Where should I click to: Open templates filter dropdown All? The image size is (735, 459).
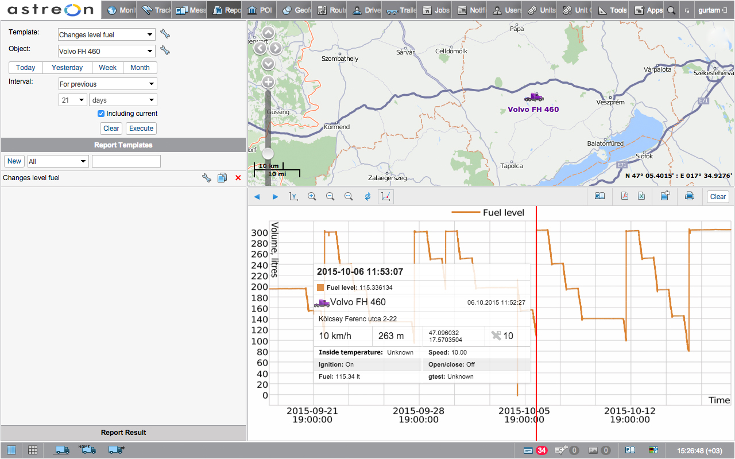[57, 161]
